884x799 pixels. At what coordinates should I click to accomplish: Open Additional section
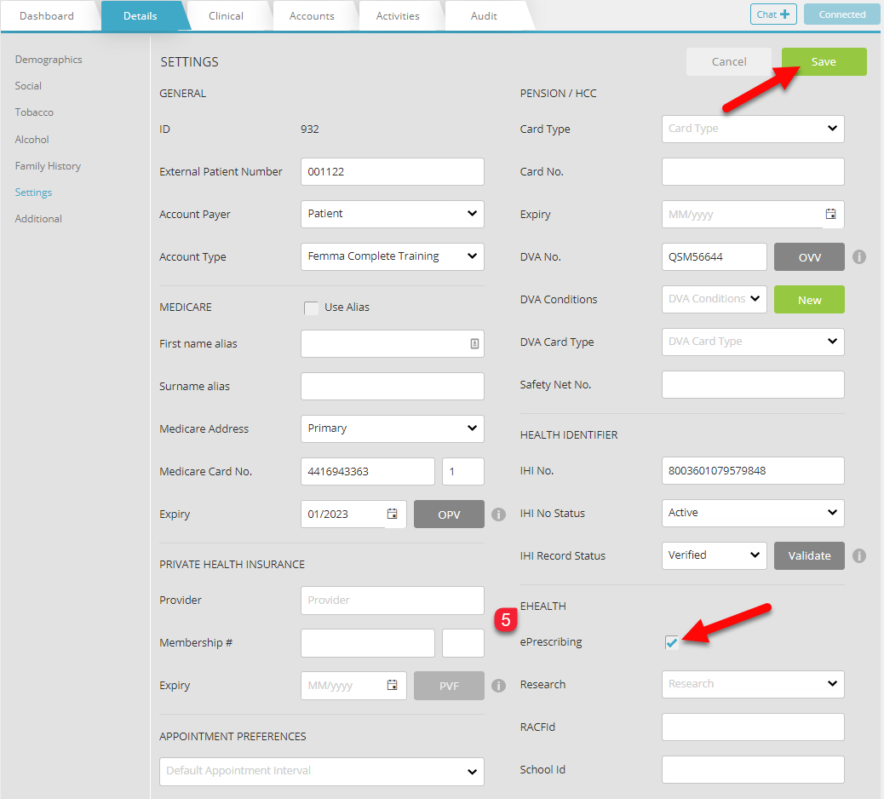click(38, 219)
